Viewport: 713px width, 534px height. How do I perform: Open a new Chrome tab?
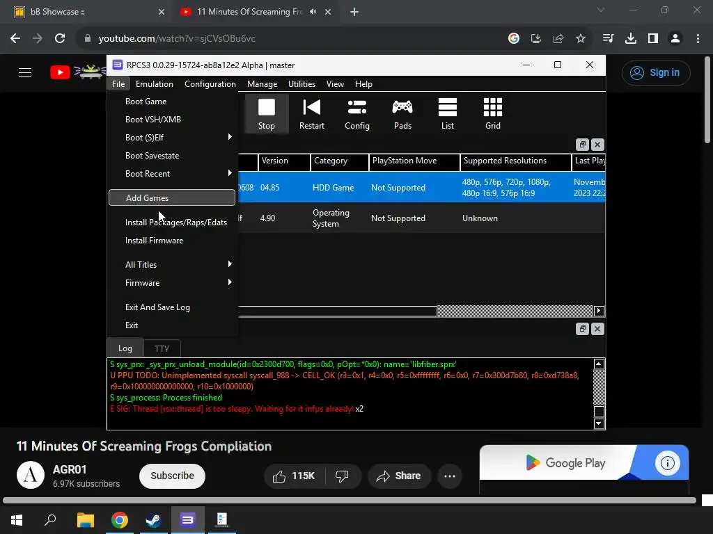354,12
